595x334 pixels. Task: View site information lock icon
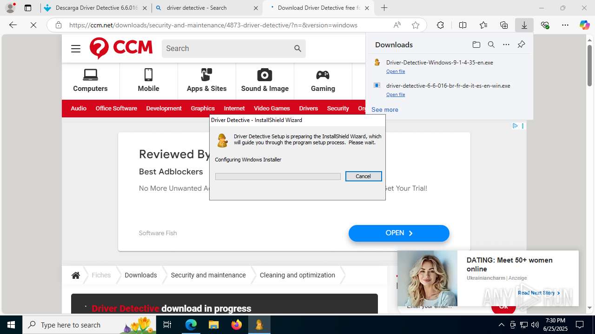coord(59,25)
